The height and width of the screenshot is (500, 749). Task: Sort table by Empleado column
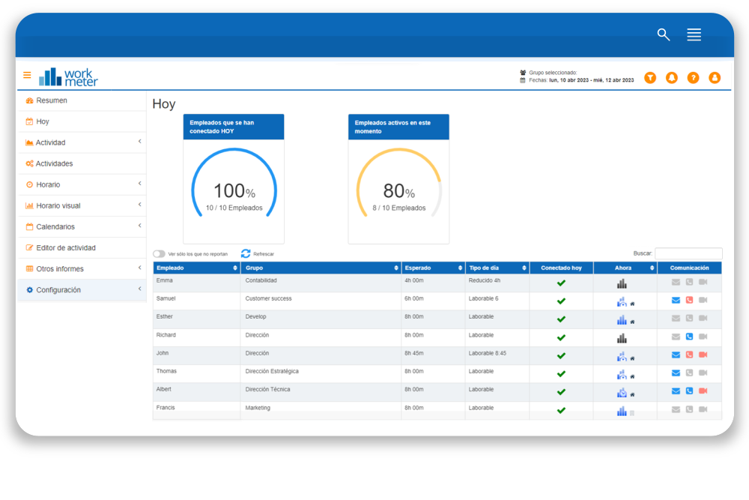[x=196, y=268]
